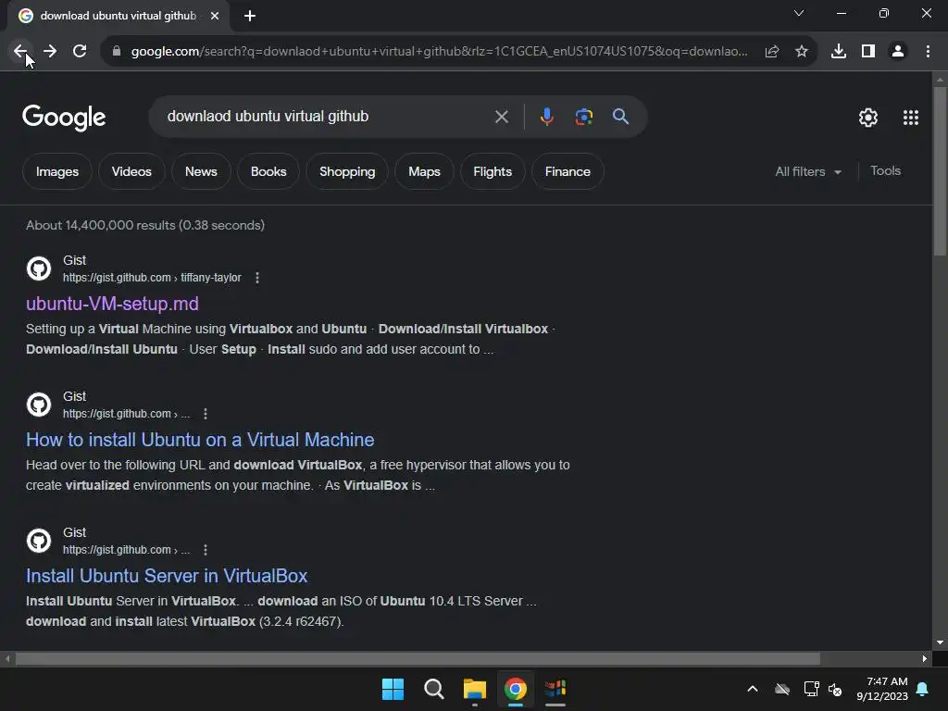Image resolution: width=948 pixels, height=711 pixels.
Task: Open the muted volume tray icon
Action: click(835, 689)
